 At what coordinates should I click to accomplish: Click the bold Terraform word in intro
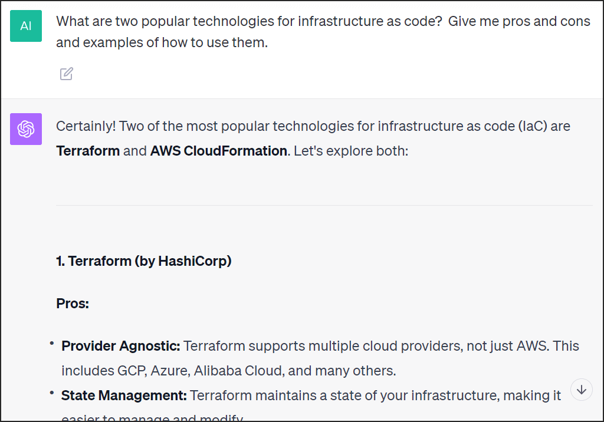(88, 151)
